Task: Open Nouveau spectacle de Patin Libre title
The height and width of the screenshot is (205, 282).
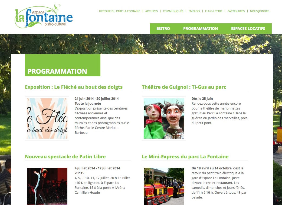Action: pos(65,157)
